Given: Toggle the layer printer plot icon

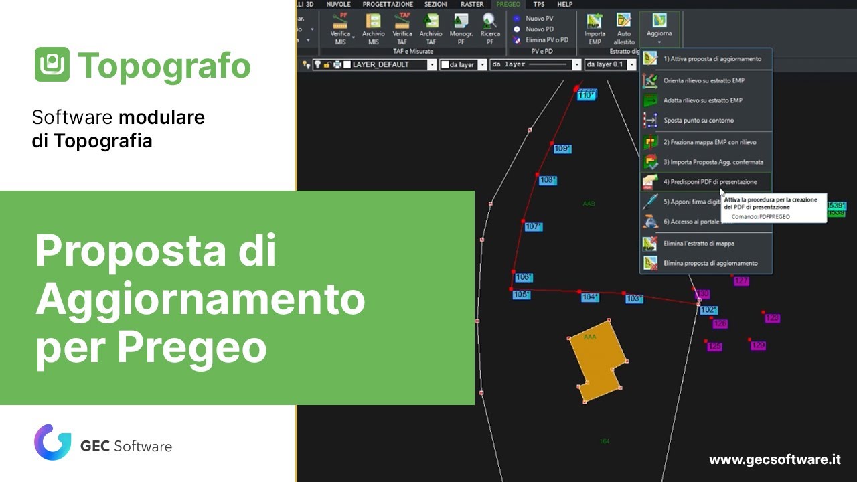Looking at the screenshot, I should [x=337, y=65].
